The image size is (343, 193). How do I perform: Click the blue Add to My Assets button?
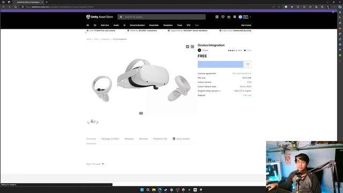click(x=220, y=64)
